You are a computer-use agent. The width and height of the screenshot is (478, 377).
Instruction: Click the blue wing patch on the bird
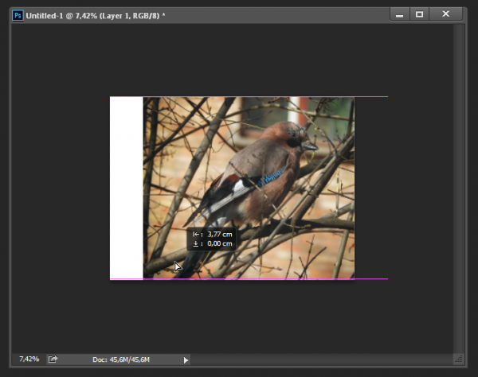[272, 176]
